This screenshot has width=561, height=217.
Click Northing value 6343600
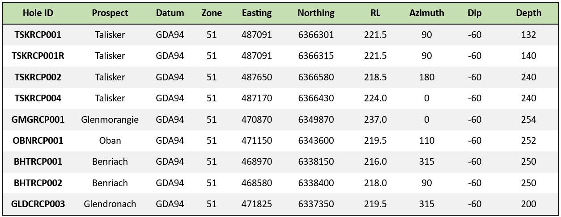click(316, 141)
